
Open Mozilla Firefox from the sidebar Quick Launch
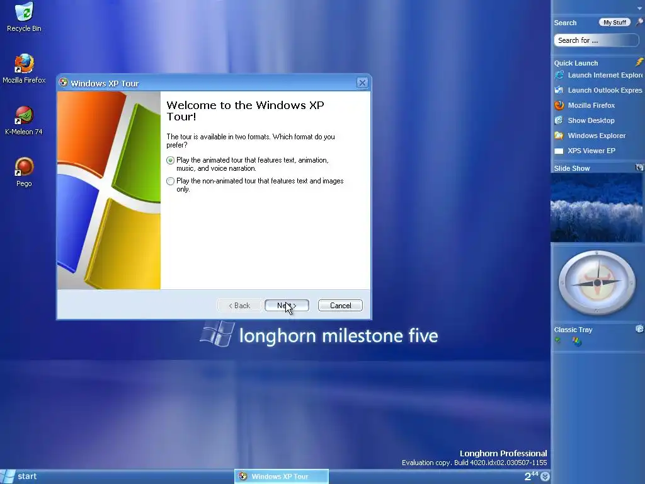(585, 105)
